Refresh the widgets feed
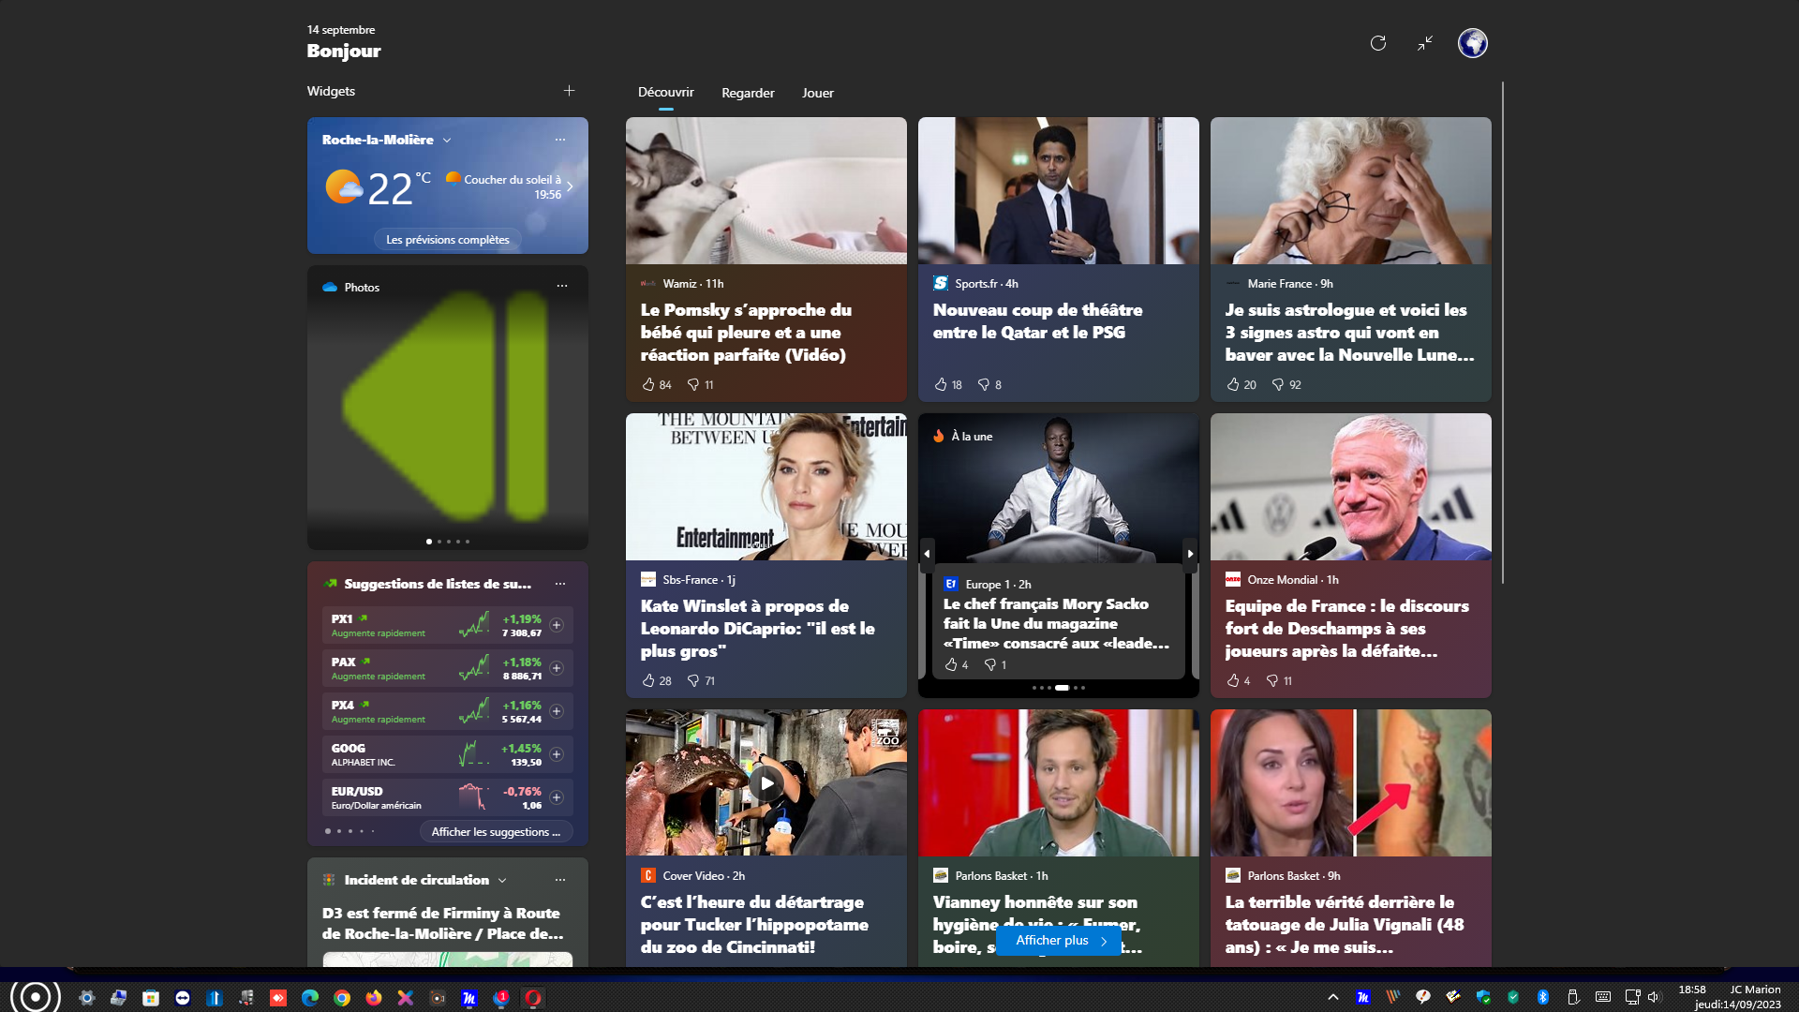The width and height of the screenshot is (1799, 1012). point(1377,43)
